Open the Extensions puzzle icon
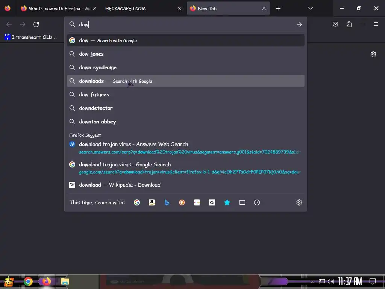 [349, 24]
